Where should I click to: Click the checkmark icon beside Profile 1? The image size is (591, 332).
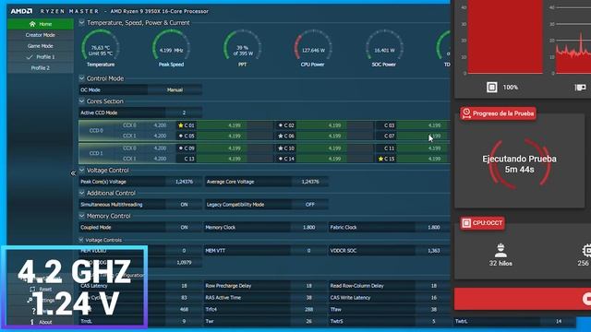coord(30,57)
